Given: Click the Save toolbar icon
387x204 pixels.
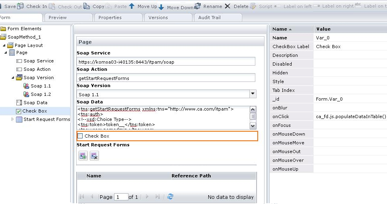Looking at the screenshot, I should click(x=1, y=6).
